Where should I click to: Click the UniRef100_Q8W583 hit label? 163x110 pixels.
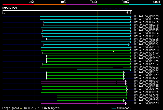(146, 17)
